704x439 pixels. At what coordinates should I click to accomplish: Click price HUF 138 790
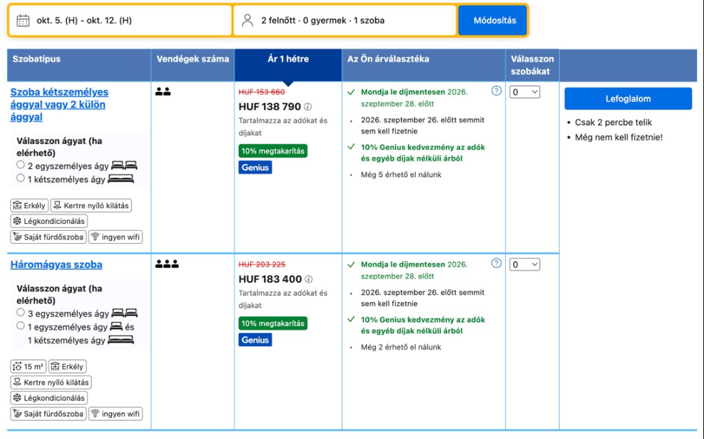coord(269,107)
